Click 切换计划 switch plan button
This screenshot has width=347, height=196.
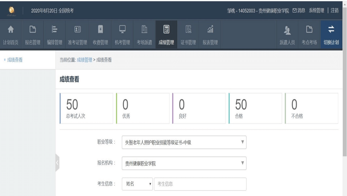point(331,35)
